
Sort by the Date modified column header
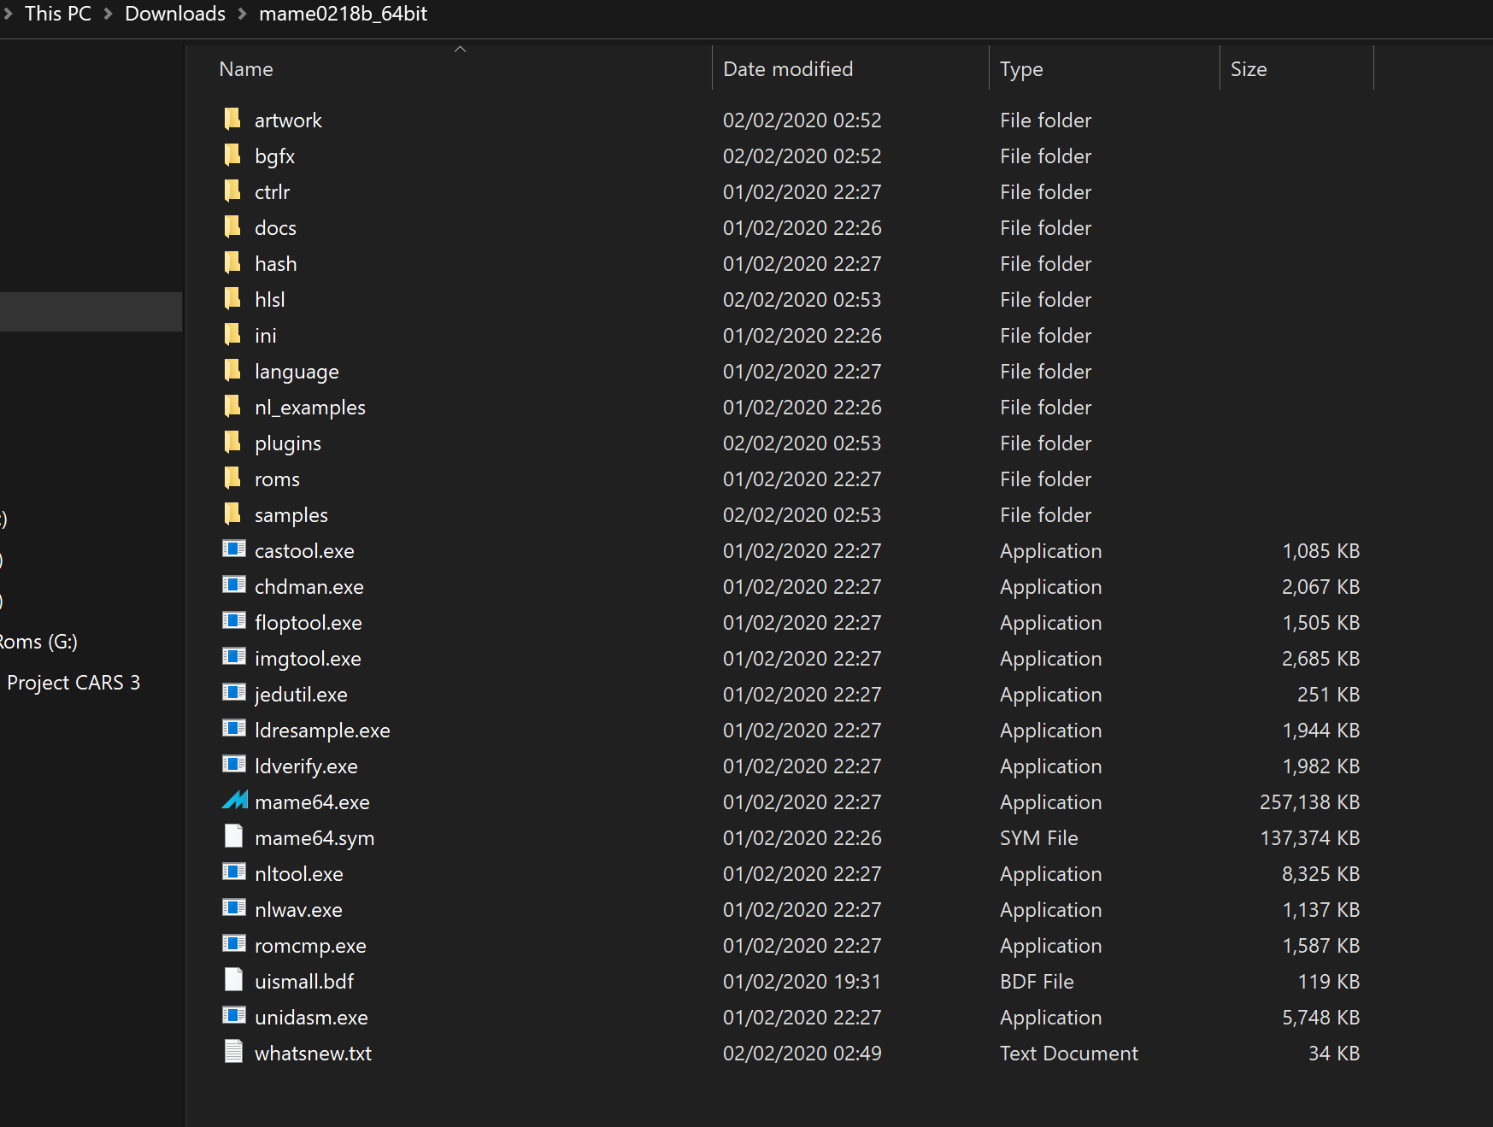tap(788, 69)
